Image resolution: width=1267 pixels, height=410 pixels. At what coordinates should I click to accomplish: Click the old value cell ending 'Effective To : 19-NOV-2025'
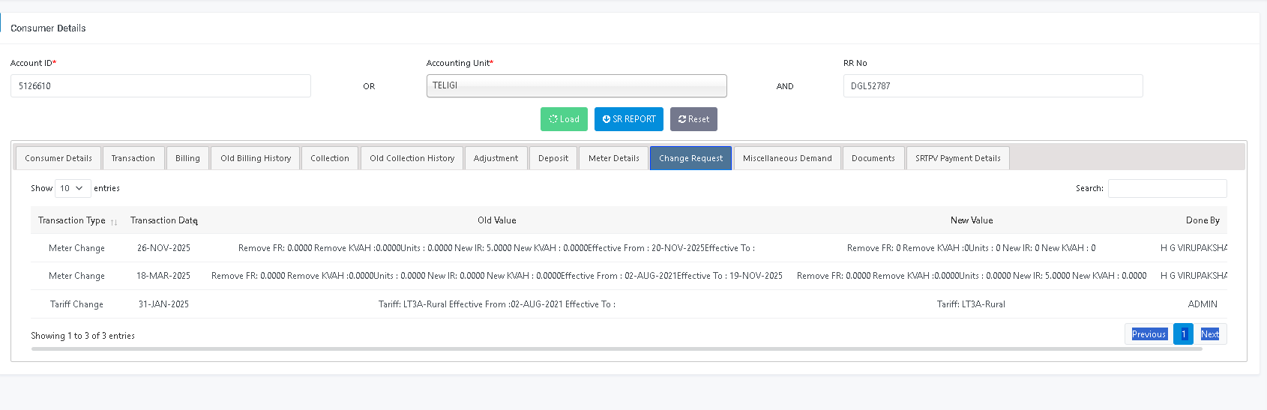tap(497, 276)
